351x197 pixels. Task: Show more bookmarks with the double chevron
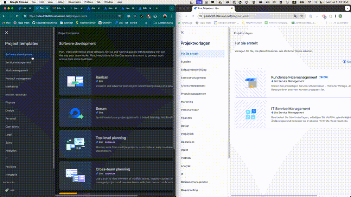click(146, 23)
